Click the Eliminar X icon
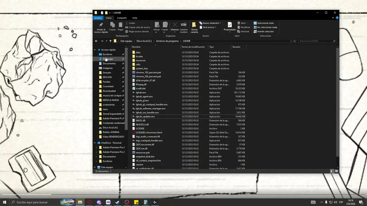Image resolution: width=367 pixels, height=206 pixels. [x=175, y=25]
